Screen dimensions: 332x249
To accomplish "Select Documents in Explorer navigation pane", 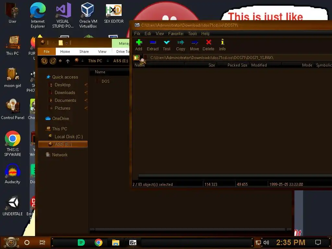I will (65, 101).
